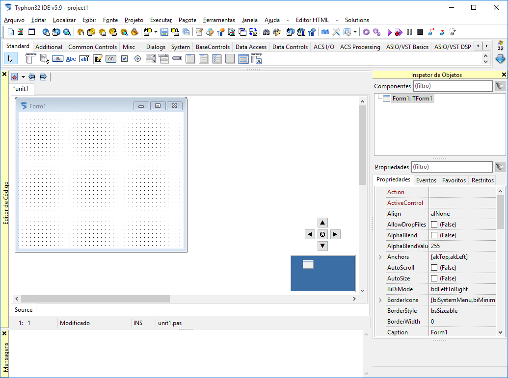The image size is (508, 378).
Task: Click the red house home icon
Action: 14,77
